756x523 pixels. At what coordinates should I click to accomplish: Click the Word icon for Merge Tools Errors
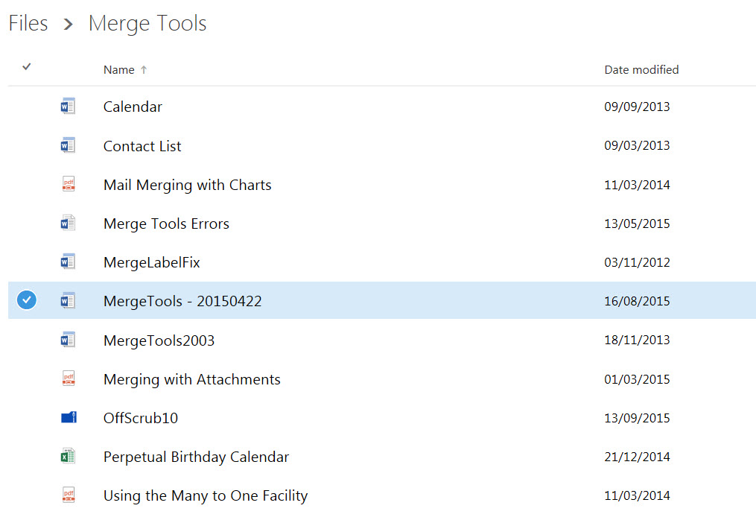point(68,223)
